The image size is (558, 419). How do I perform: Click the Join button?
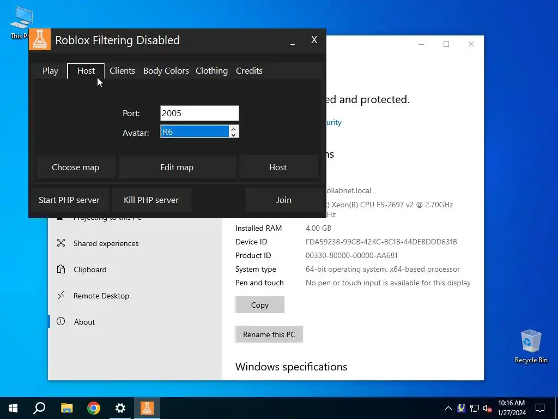[x=283, y=200]
